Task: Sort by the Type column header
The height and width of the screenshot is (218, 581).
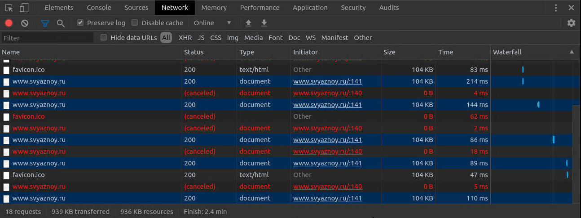Action: coord(264,52)
